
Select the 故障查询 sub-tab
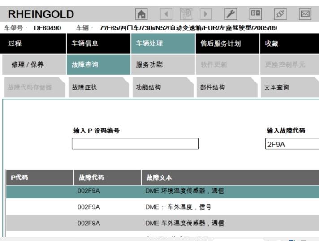[99, 65]
